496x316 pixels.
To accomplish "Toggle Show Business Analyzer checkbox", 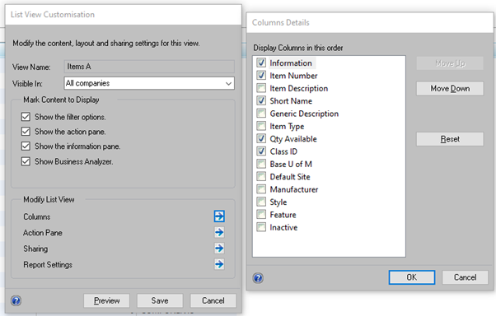I will point(26,161).
